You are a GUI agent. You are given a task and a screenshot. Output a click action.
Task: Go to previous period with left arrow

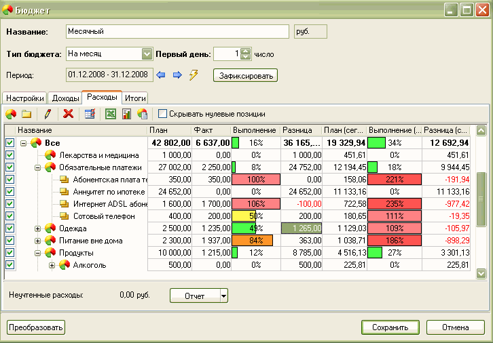(162, 75)
